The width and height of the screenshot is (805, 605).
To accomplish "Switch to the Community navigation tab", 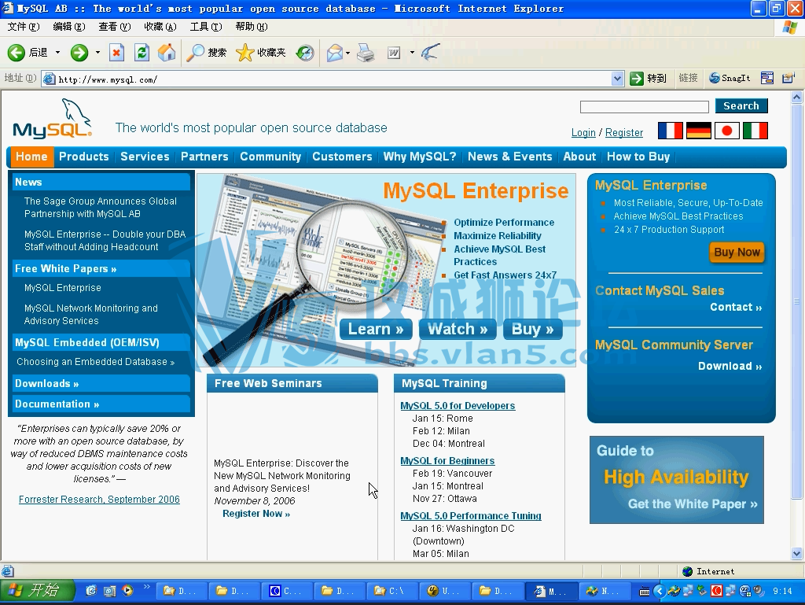I will (270, 157).
